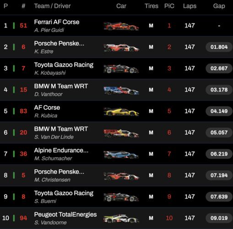Click the Team / Driver column header

pyautogui.click(x=52, y=6)
